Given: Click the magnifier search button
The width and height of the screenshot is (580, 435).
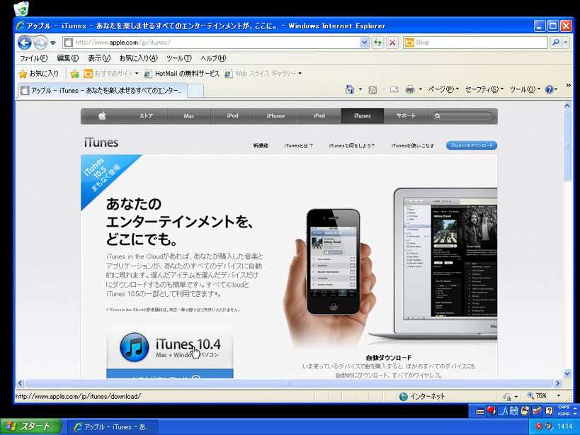Looking at the screenshot, I should pyautogui.click(x=556, y=43).
